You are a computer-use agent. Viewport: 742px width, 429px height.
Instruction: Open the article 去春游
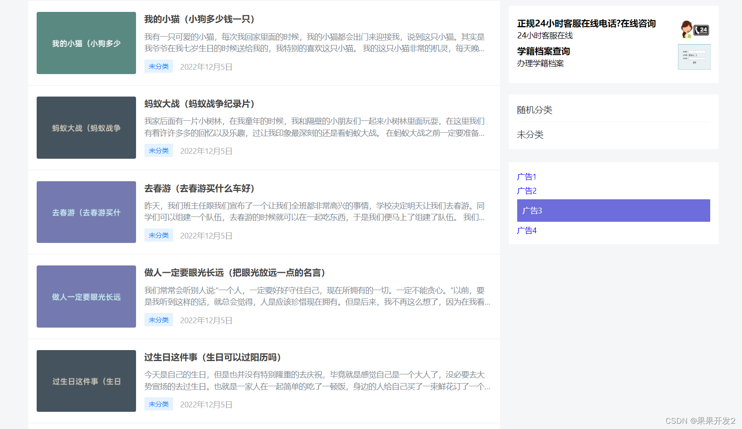[x=199, y=189]
